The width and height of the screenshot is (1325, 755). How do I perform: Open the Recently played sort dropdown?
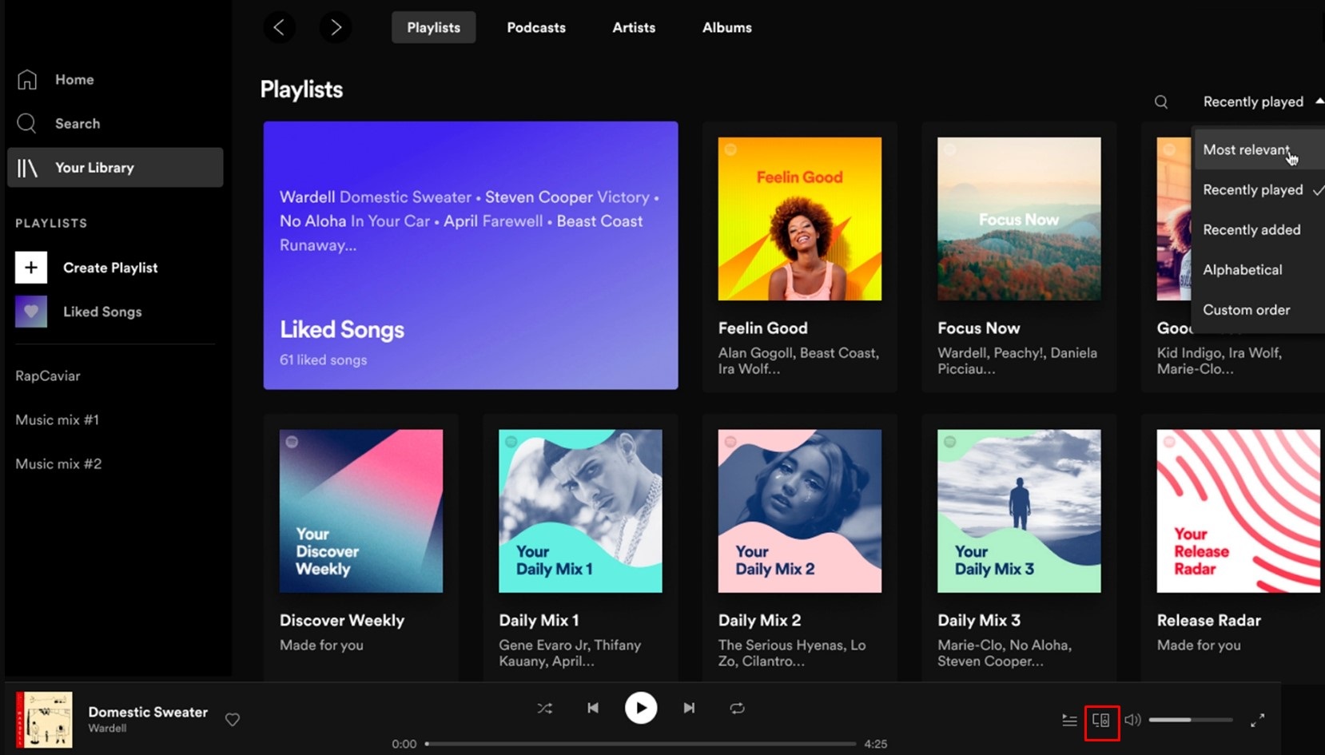1252,101
